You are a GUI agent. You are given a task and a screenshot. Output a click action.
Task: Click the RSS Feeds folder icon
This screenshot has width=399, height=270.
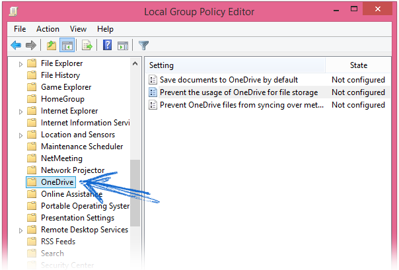(32, 241)
